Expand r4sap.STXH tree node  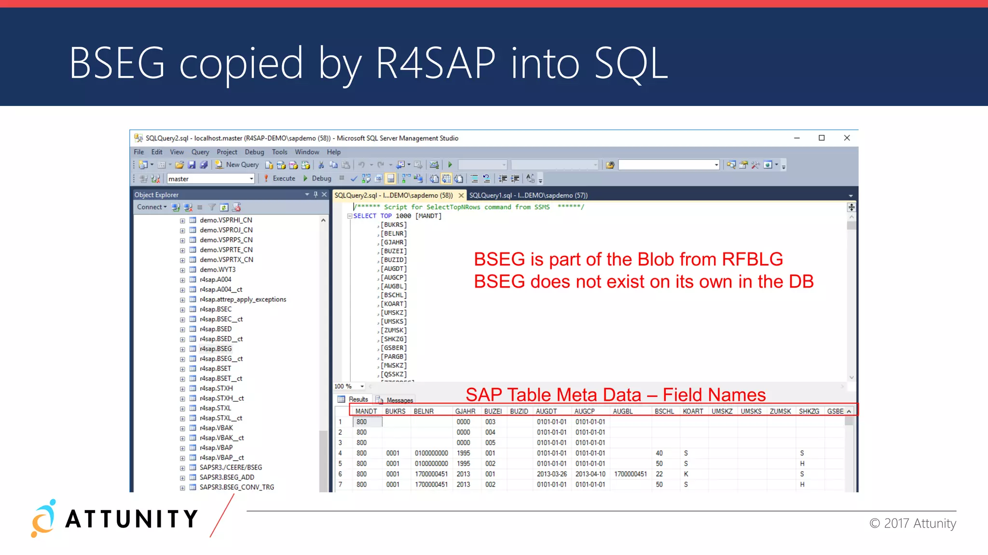coord(182,389)
